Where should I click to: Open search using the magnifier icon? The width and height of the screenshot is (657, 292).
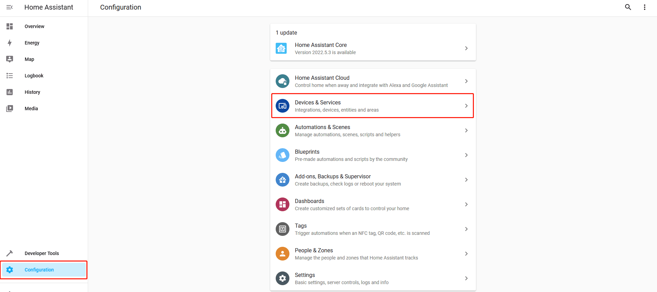click(x=628, y=7)
